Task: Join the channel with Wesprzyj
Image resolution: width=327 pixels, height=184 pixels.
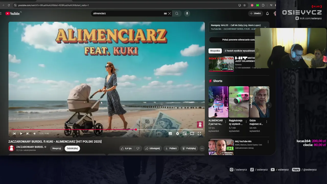Action: 57,148
